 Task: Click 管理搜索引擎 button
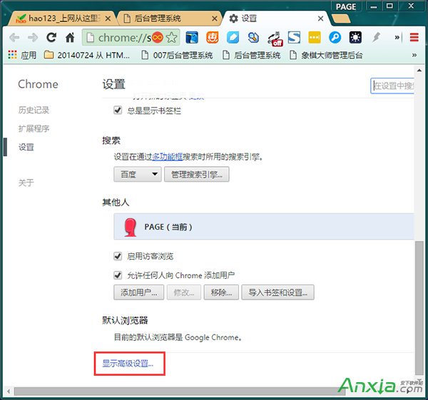pyautogui.click(x=197, y=174)
